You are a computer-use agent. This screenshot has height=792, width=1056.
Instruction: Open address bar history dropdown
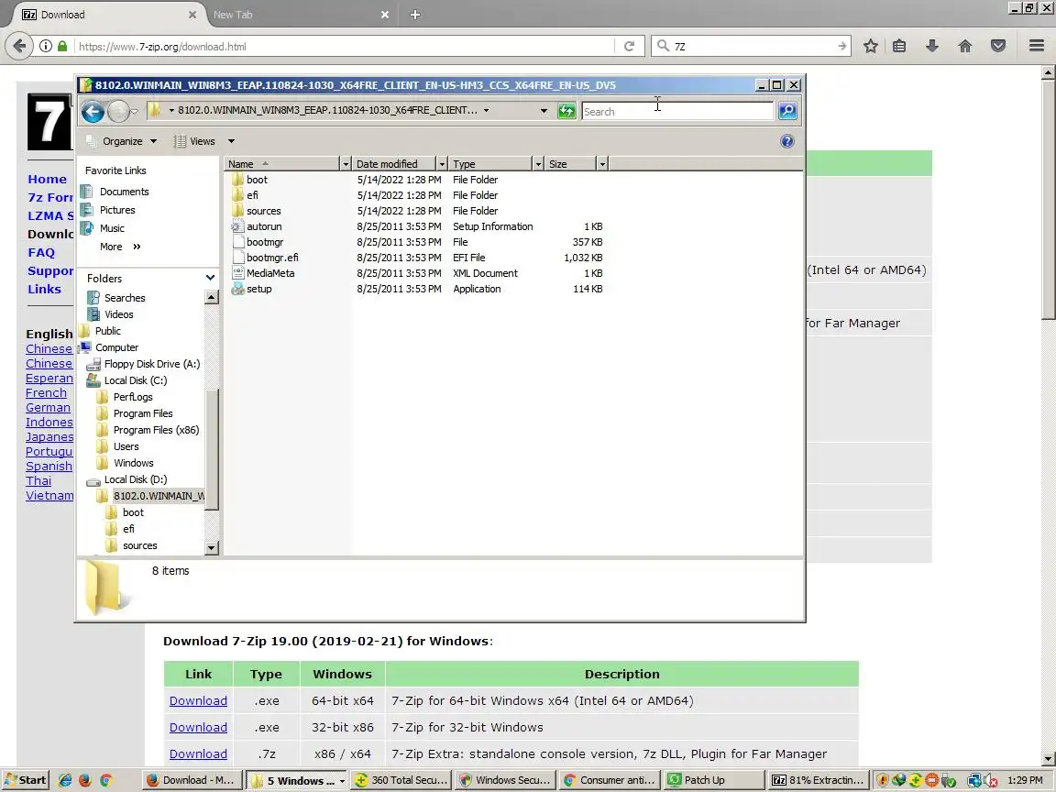(544, 111)
